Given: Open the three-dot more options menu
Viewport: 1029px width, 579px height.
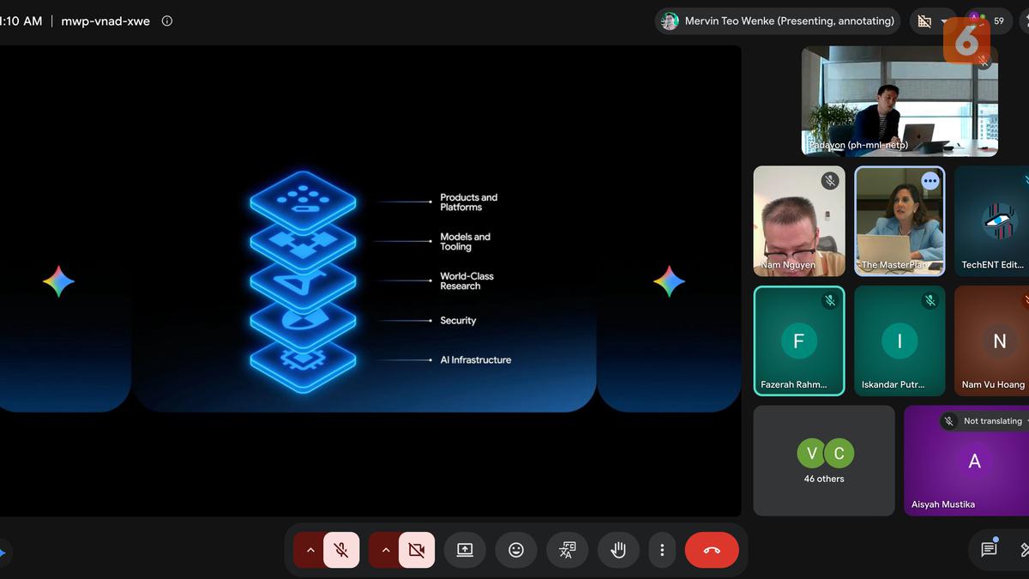Looking at the screenshot, I should pos(661,550).
